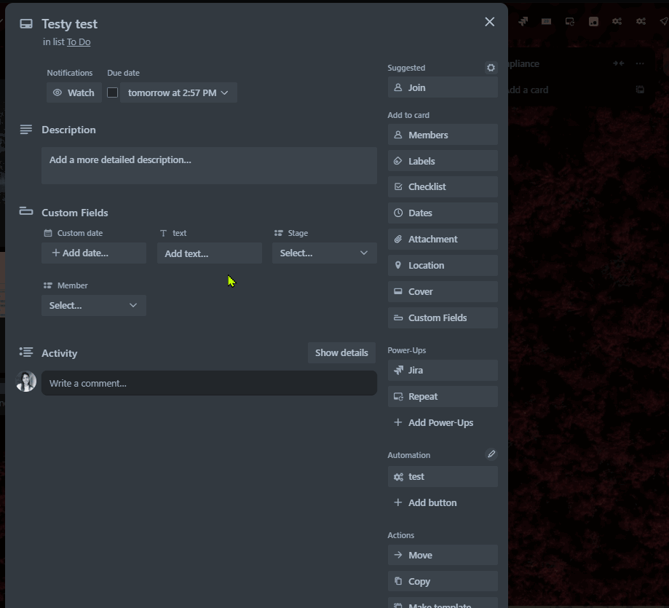Image resolution: width=669 pixels, height=608 pixels.
Task: Open the Stage select dropdown
Action: [x=324, y=253]
